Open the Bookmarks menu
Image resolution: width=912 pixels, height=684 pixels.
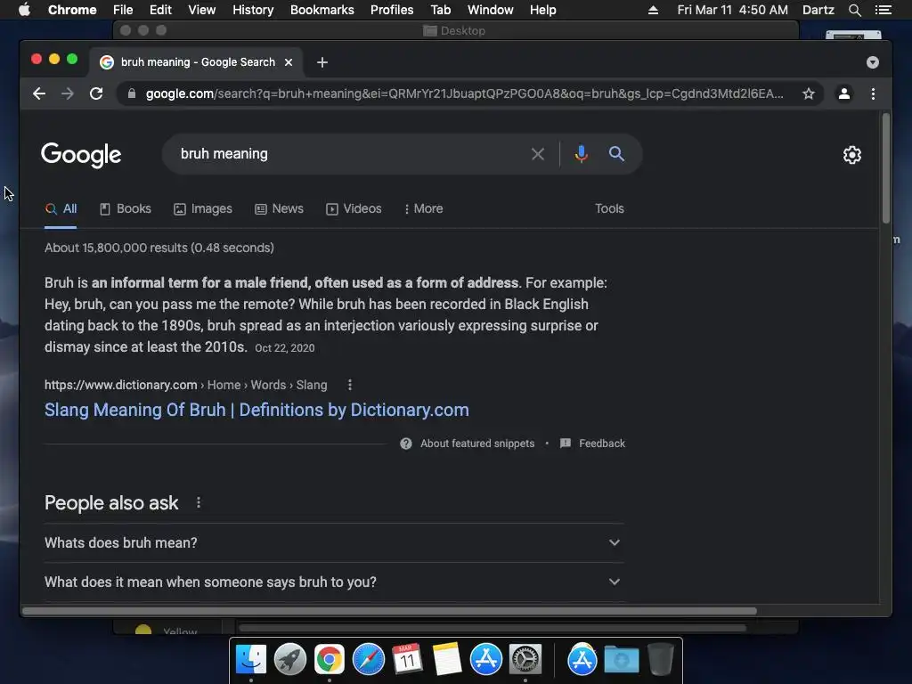(x=322, y=10)
